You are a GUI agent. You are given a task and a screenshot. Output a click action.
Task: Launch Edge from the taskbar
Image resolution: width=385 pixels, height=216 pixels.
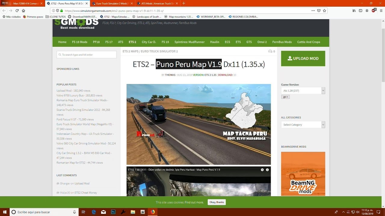(x=94, y=212)
